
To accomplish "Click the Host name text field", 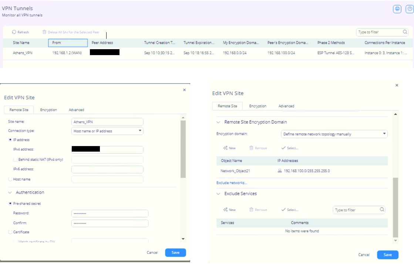I will (x=107, y=179).
